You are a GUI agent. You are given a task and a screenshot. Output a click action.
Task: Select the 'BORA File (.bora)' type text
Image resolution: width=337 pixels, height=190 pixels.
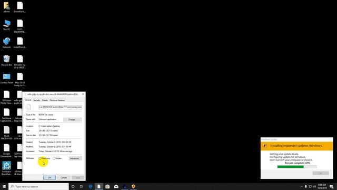(x=46, y=115)
